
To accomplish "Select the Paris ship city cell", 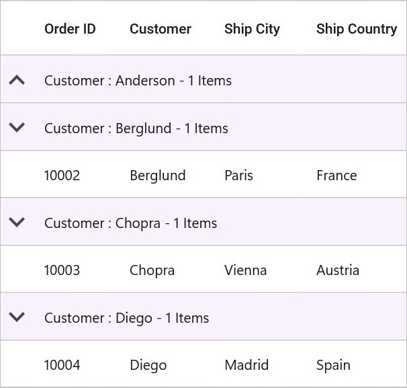I will [x=238, y=176].
